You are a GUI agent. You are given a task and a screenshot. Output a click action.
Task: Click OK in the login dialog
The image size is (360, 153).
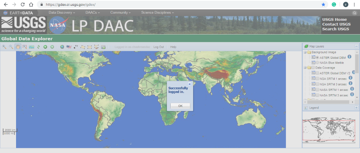pyautogui.click(x=180, y=106)
